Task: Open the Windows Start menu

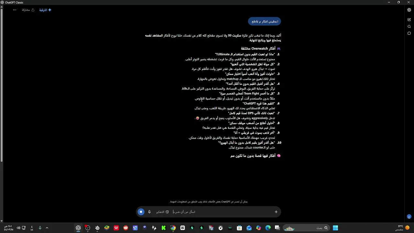Action: click(x=335, y=228)
